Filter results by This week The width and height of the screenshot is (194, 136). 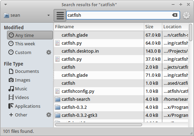pyautogui.click(x=30, y=44)
